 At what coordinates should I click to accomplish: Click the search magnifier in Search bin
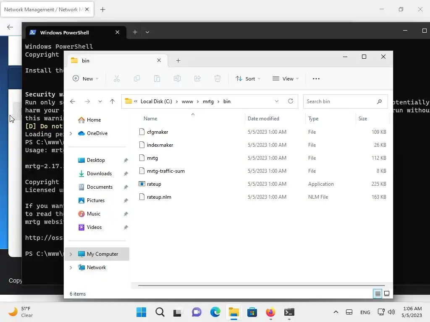click(x=379, y=101)
